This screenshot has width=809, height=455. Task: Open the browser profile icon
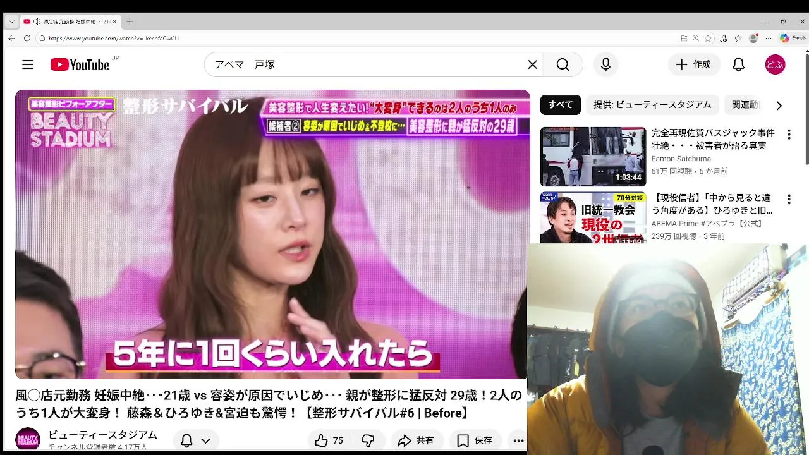[x=753, y=39]
